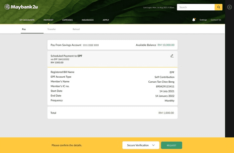Open the Insurance menu
The image size is (234, 153).
(x=88, y=20)
